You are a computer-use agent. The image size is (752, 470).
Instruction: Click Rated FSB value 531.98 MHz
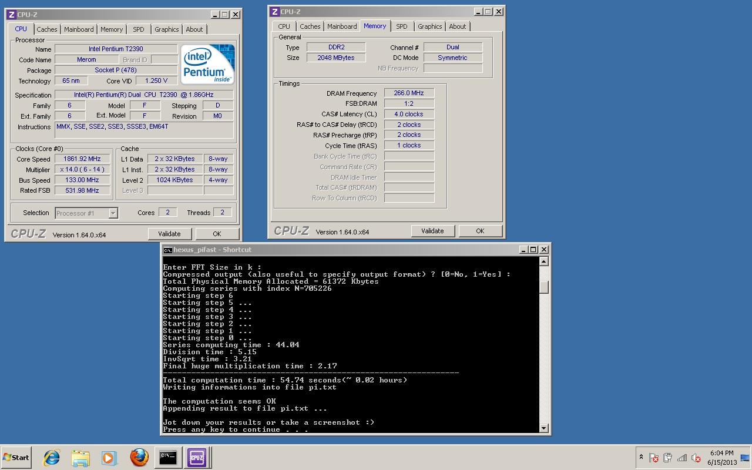coord(82,190)
